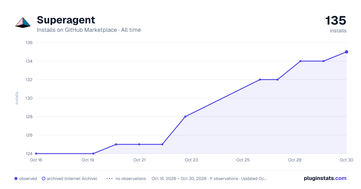Screen dimensions: 361x189
Task: Select the first 134 installs data point near Oct 28
Action: pyautogui.click(x=301, y=61)
